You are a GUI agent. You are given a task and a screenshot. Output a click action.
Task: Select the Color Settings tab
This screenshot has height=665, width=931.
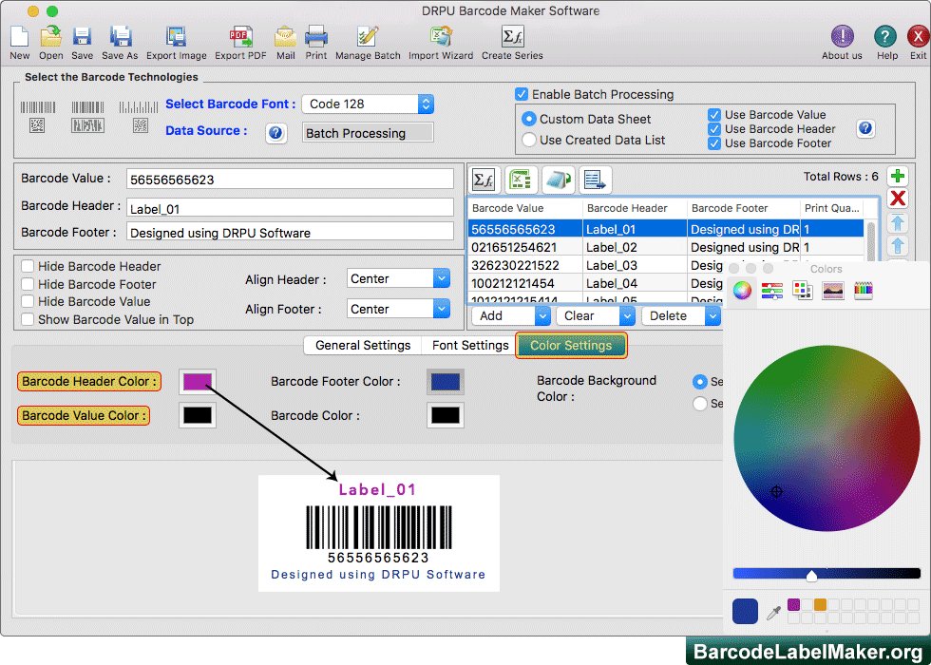point(571,346)
